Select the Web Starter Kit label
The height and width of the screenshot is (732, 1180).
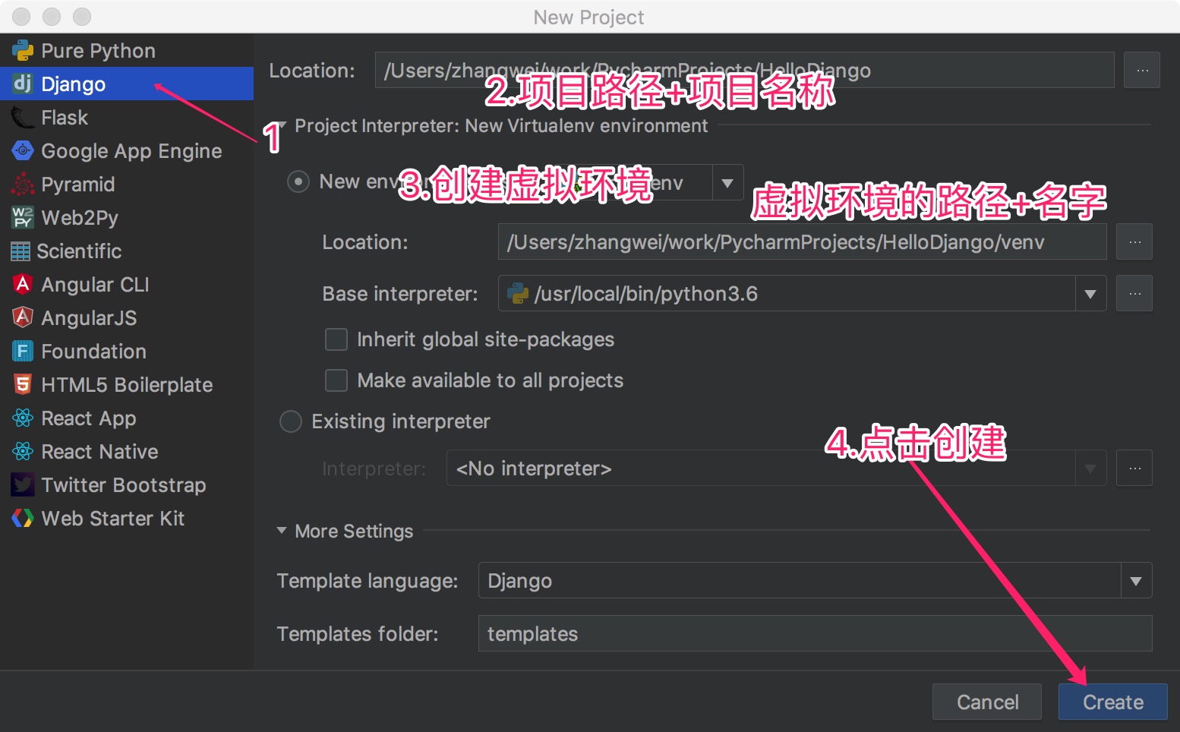point(113,519)
